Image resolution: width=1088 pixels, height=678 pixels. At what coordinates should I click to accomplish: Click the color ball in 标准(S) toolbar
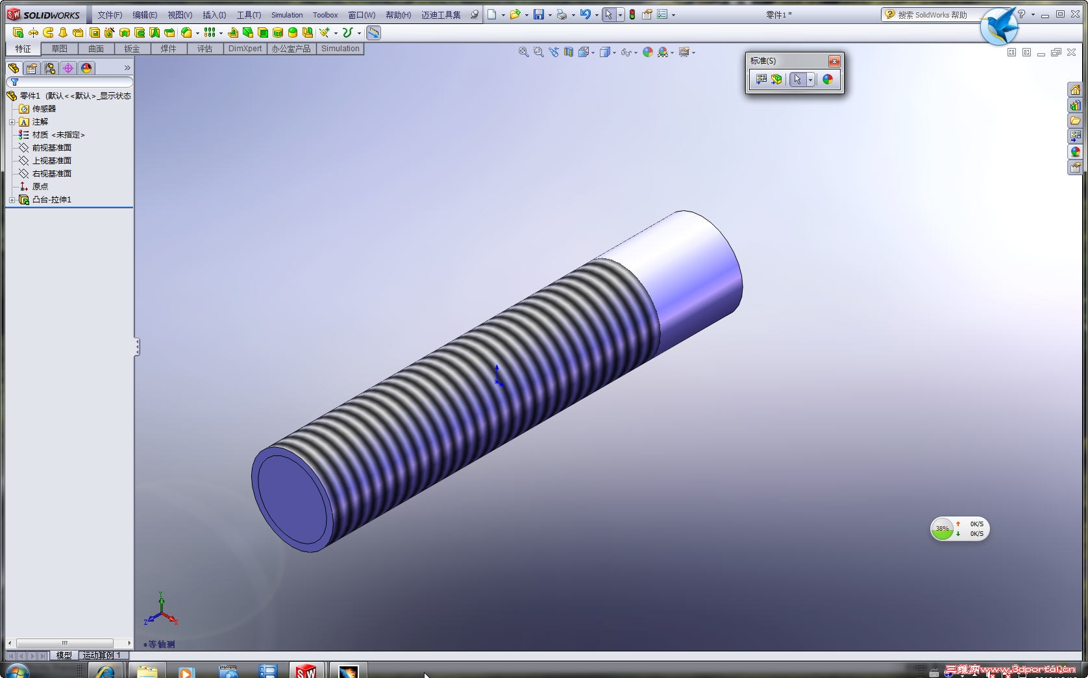click(x=828, y=79)
